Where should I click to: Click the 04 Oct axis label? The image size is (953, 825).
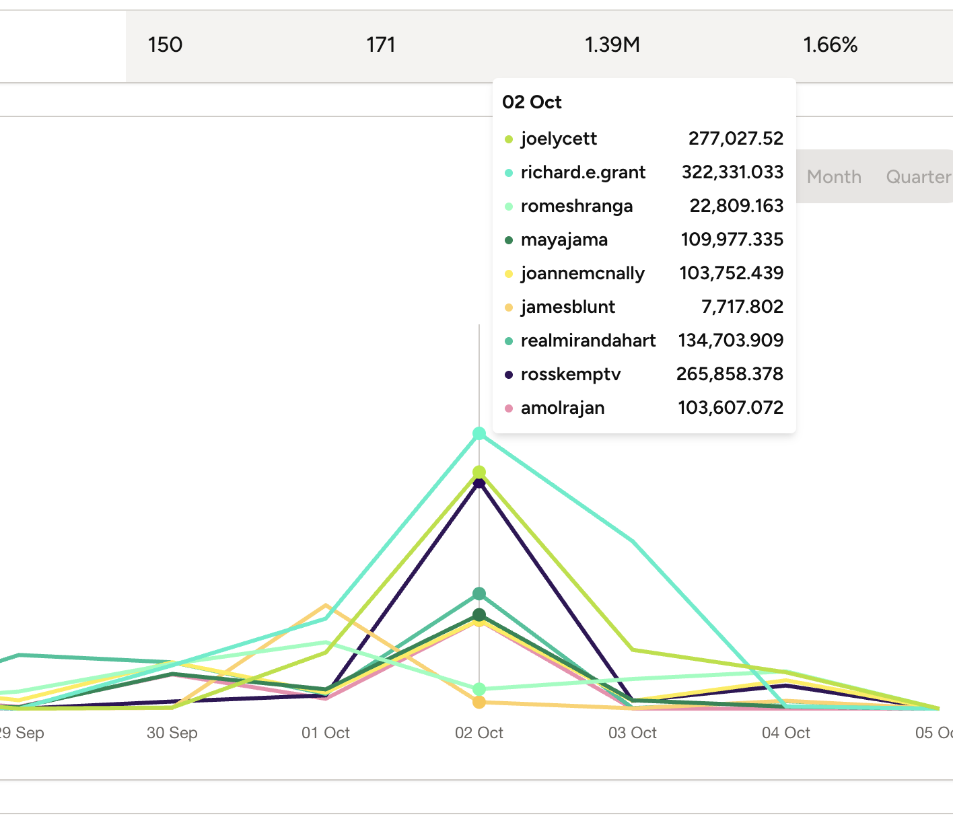click(786, 733)
